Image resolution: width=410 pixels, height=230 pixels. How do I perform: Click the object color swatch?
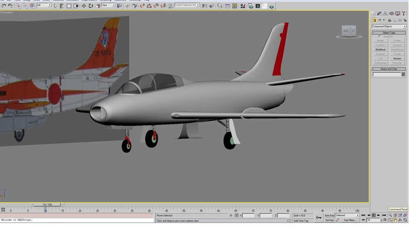(x=403, y=74)
